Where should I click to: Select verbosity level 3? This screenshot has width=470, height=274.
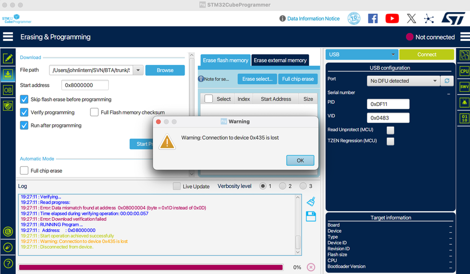pyautogui.click(x=303, y=186)
